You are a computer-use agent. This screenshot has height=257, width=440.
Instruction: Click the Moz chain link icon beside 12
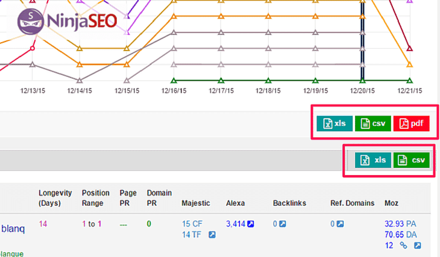(x=403, y=246)
